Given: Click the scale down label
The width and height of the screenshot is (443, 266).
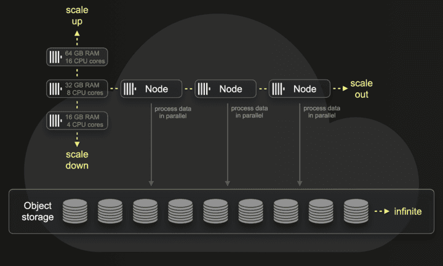Looking at the screenshot, I should [x=77, y=160].
